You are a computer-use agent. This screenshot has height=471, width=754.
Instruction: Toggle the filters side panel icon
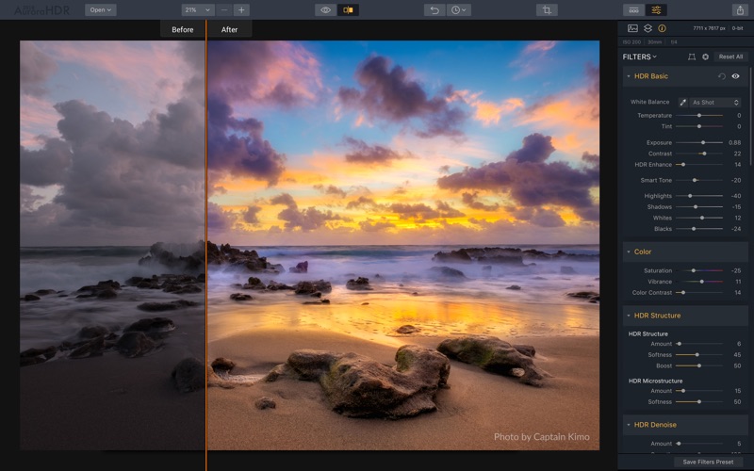[x=657, y=10]
